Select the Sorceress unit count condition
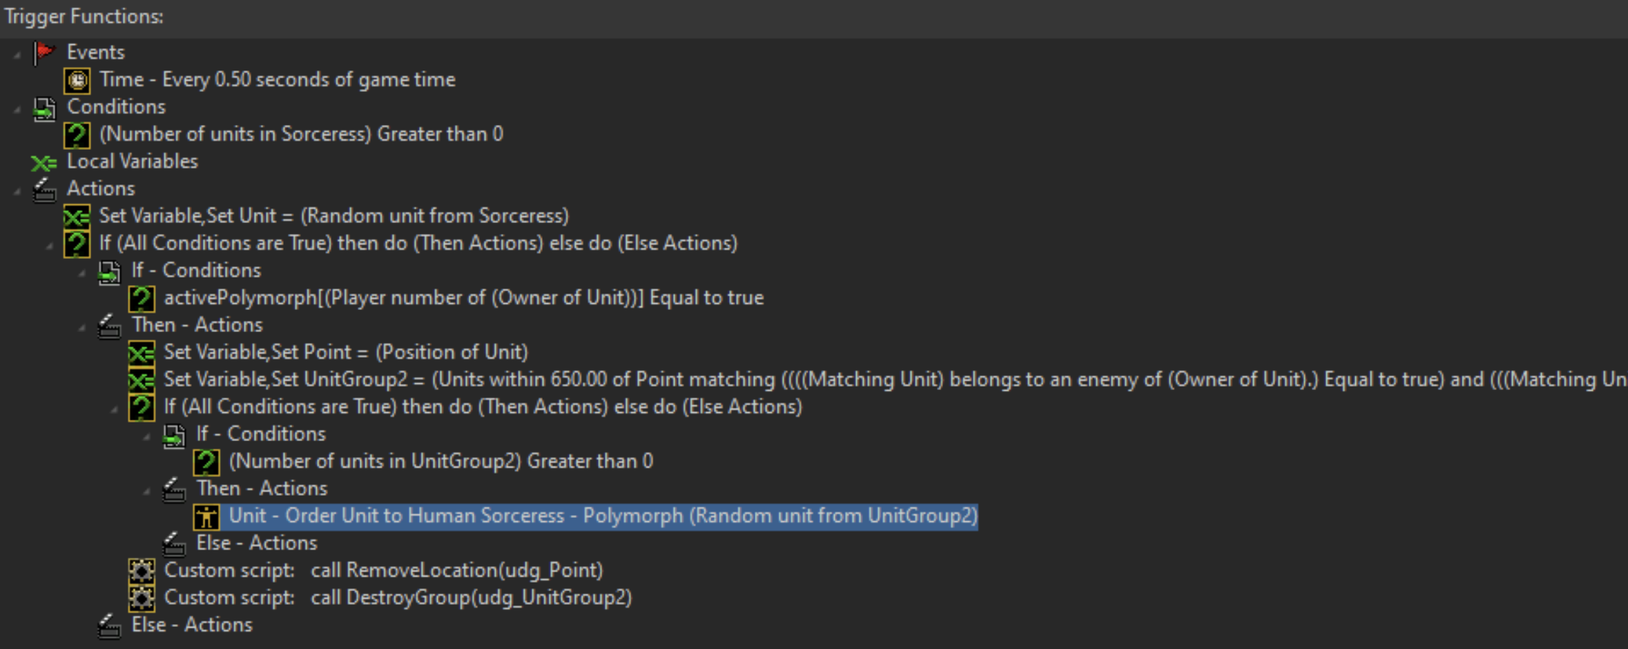The height and width of the screenshot is (649, 1628). coord(301,134)
